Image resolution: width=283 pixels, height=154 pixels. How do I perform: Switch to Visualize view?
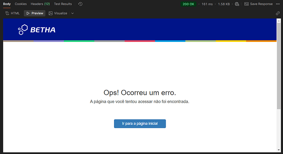click(58, 13)
